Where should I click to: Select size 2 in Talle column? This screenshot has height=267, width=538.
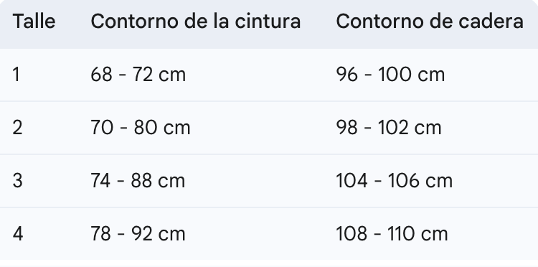tap(17, 128)
